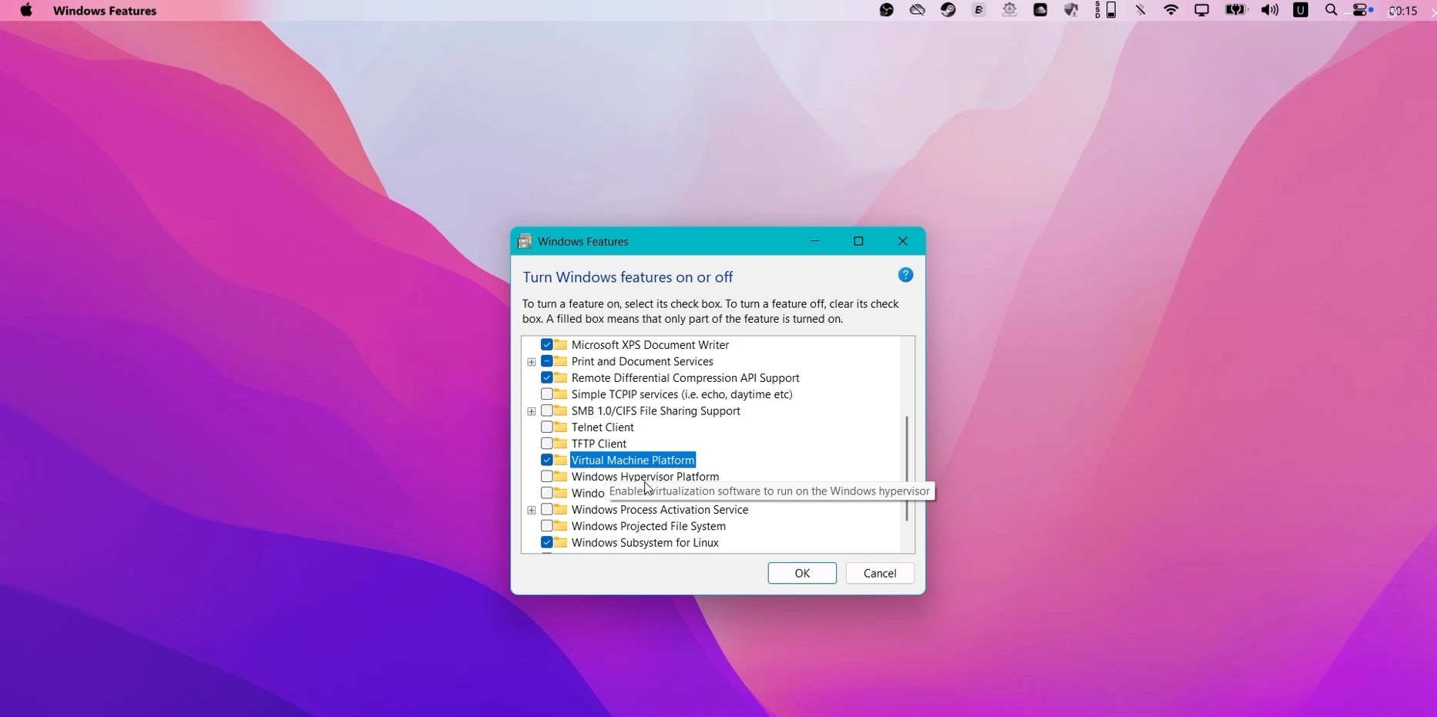Uncheck Microsoft XPS Document Writer
Viewport: 1437px width, 717px height.
546,345
